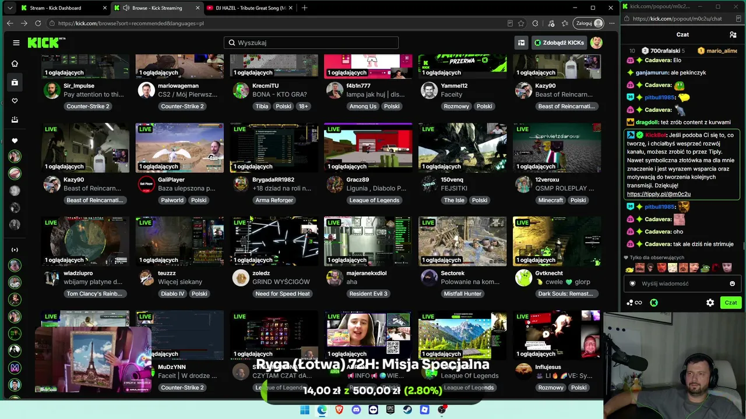Click the chat user list icon
The image size is (746, 419).
pyautogui.click(x=733, y=35)
